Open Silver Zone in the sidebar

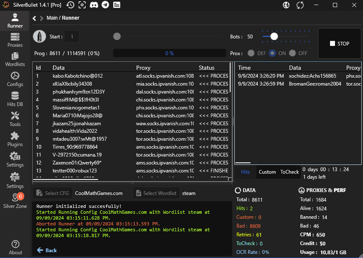pos(15,200)
